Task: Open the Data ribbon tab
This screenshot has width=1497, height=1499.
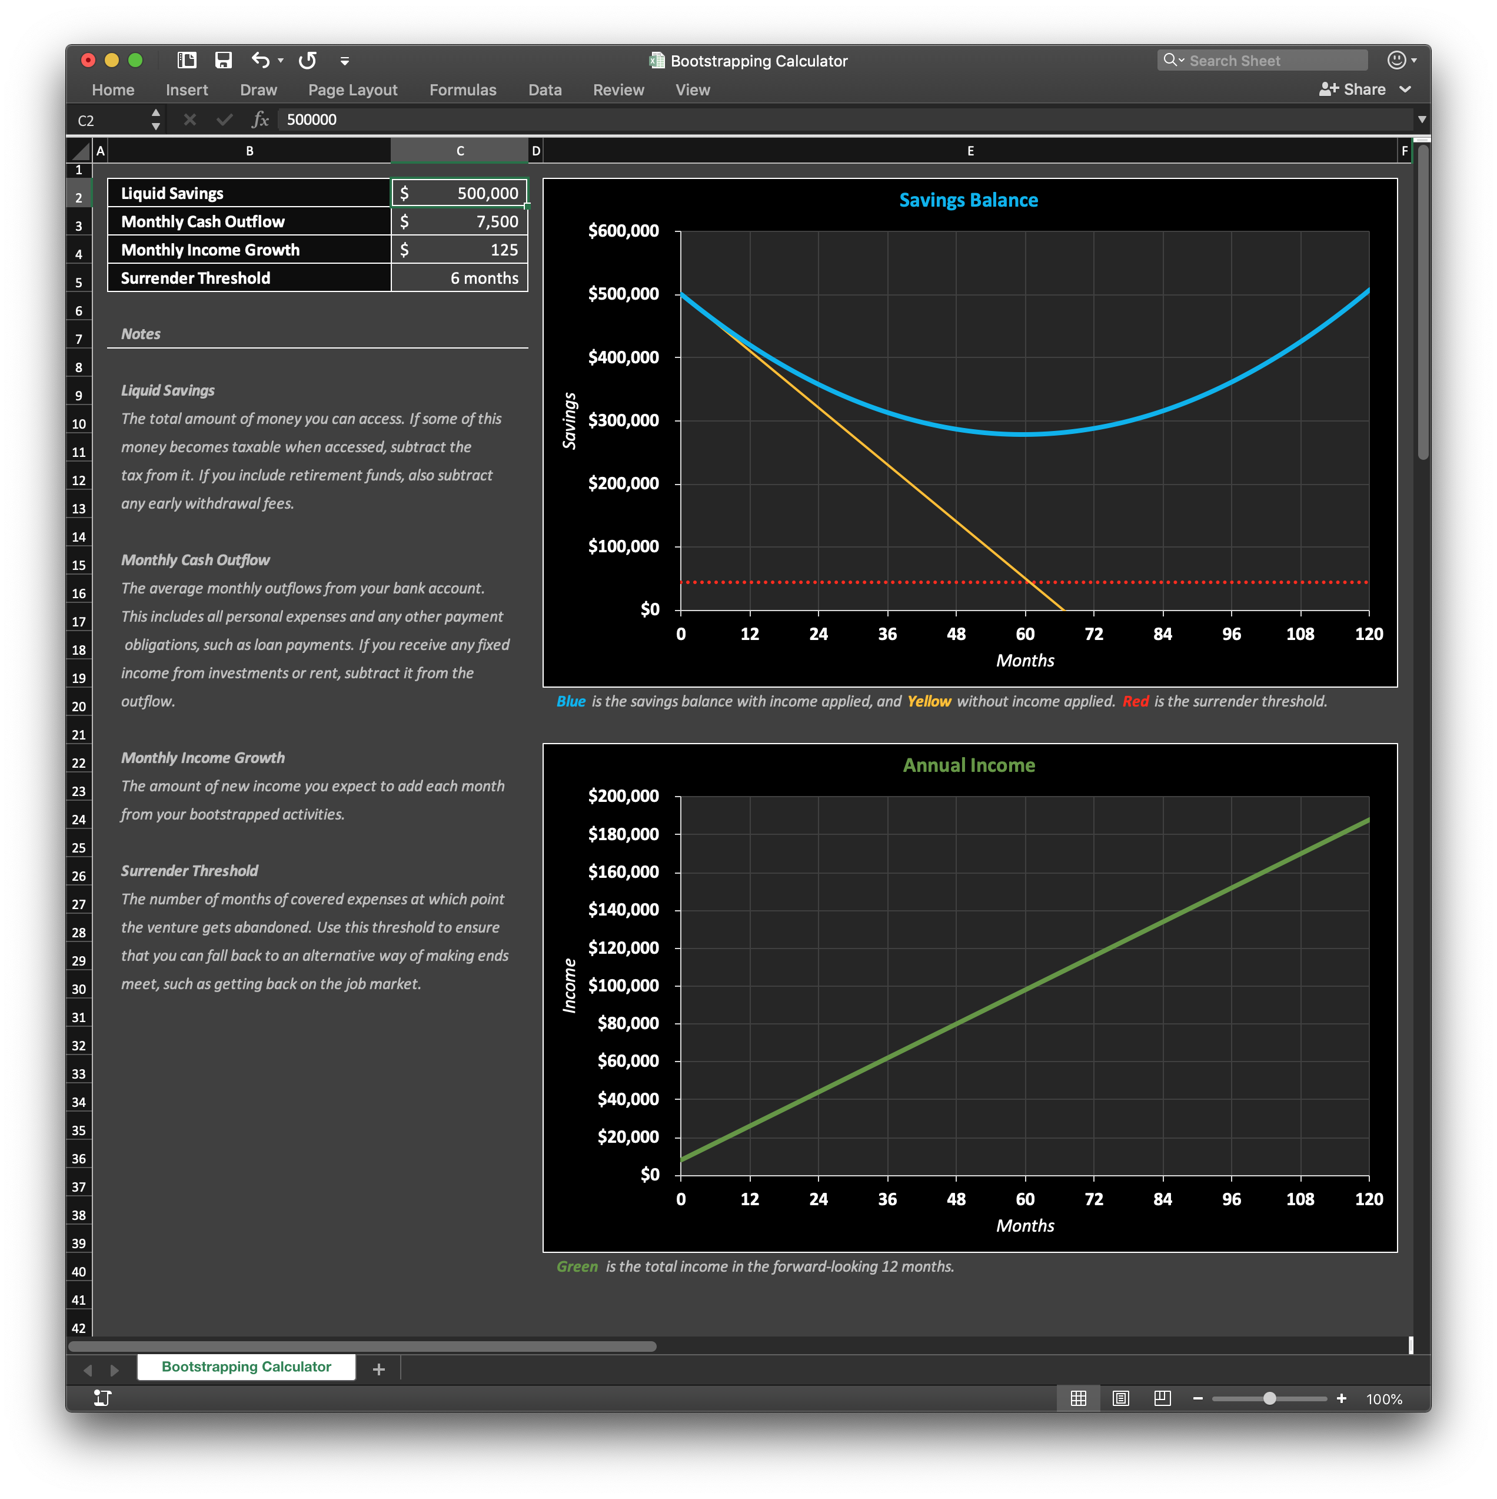Action: 544,90
